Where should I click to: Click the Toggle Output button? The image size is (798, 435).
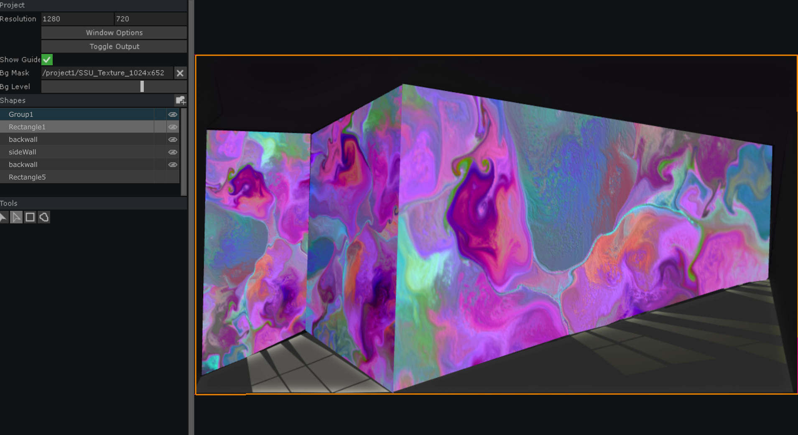point(114,46)
